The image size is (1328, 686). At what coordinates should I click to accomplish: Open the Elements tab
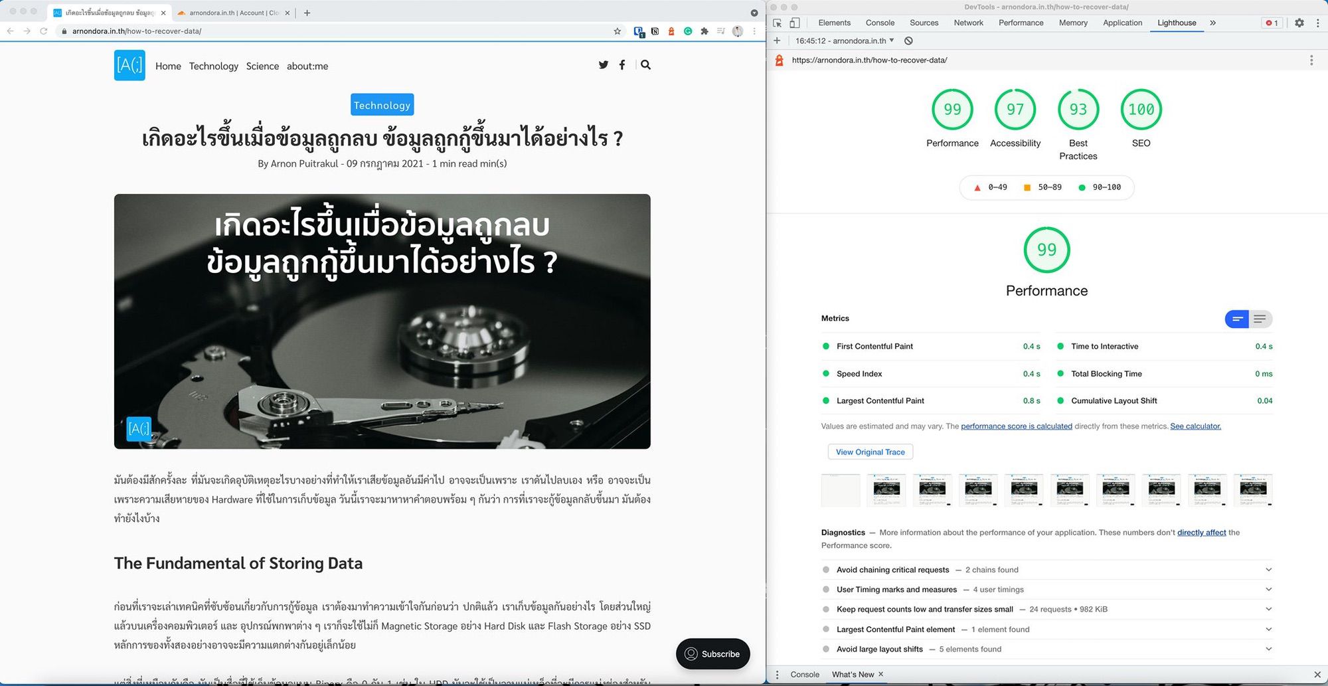coord(834,23)
